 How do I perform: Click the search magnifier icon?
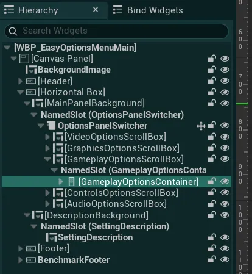click(13, 31)
